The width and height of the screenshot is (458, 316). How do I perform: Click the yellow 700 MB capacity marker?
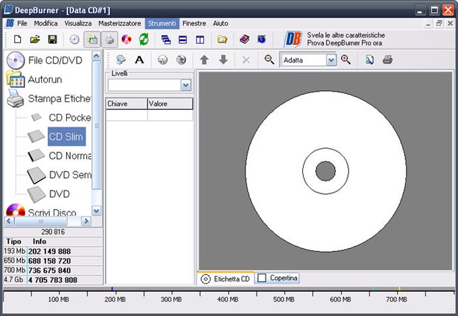tap(399, 288)
